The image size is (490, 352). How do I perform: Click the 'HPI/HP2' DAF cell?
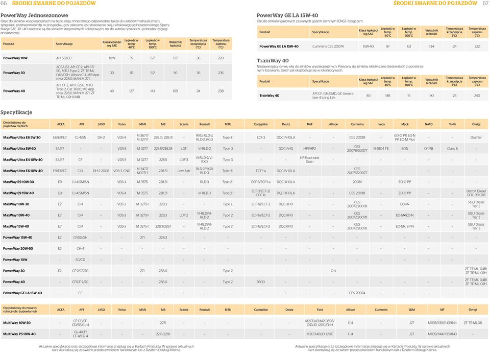pyautogui.click(x=310, y=149)
